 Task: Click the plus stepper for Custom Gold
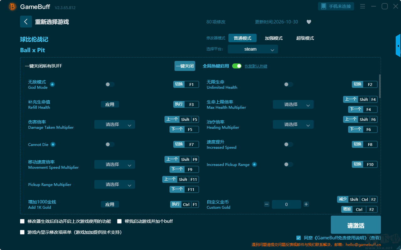pos(306,204)
